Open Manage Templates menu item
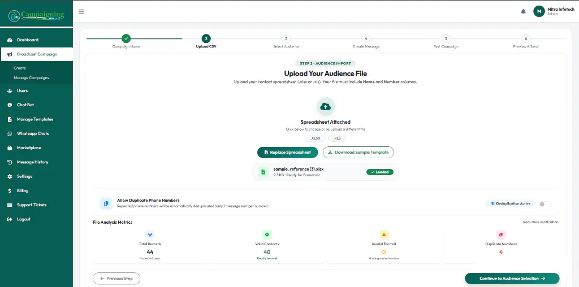 pyautogui.click(x=36, y=120)
